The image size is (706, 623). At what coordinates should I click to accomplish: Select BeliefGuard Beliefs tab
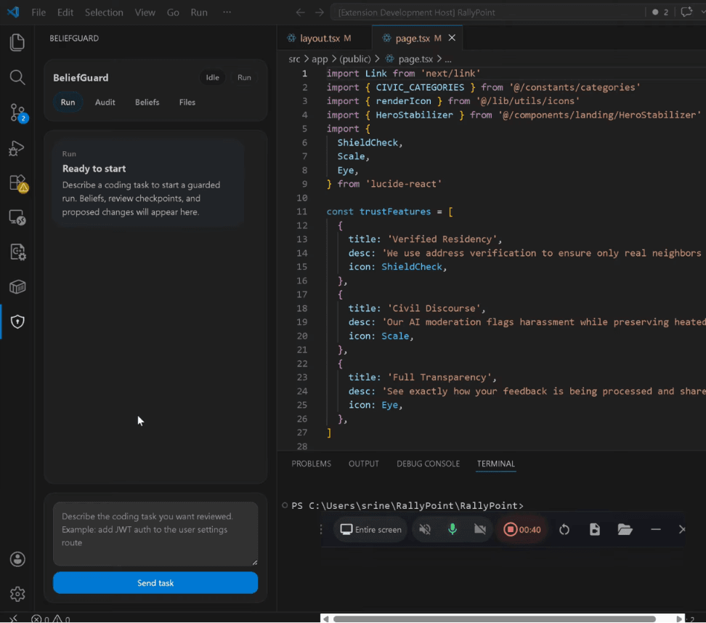point(147,103)
